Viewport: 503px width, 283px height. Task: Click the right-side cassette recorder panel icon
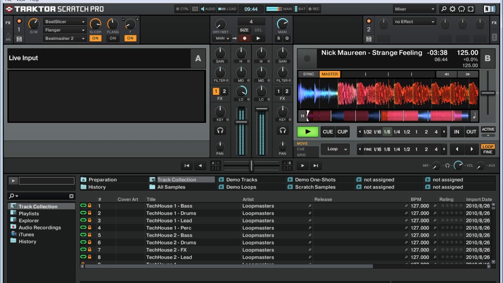494,38
